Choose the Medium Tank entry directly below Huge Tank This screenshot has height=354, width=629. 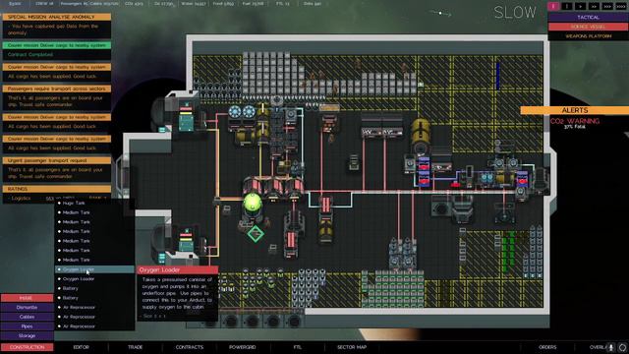pyautogui.click(x=94, y=212)
